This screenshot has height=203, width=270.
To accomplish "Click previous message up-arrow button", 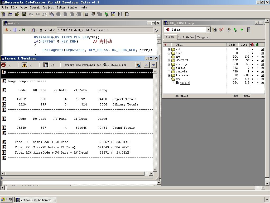I will (x=147, y=65).
